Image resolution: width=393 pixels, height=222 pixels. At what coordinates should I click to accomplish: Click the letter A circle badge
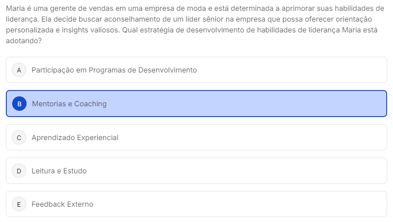tap(19, 70)
